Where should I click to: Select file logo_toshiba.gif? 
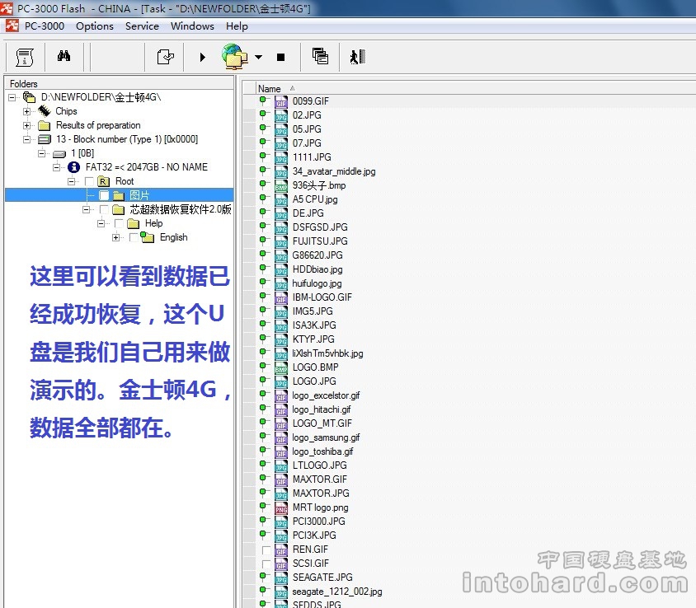coord(322,451)
